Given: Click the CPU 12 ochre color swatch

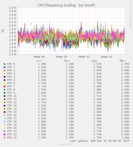Looking at the screenshot, I should point(5,102).
